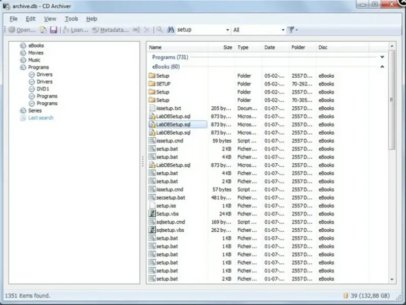Click the Metadata... toolbar button
This screenshot has height=305, width=406.
pos(110,30)
